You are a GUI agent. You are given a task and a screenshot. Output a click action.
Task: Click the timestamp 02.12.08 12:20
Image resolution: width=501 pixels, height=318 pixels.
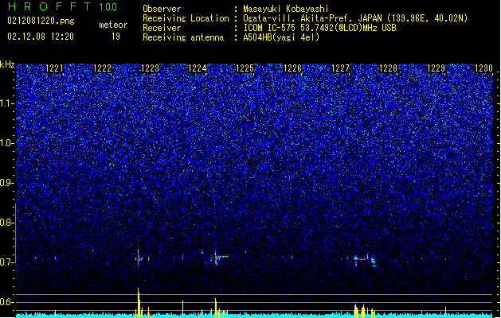[41, 37]
